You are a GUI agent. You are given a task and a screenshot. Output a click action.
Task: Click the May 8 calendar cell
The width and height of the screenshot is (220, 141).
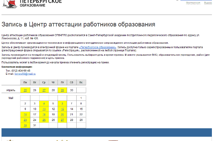(81, 104)
